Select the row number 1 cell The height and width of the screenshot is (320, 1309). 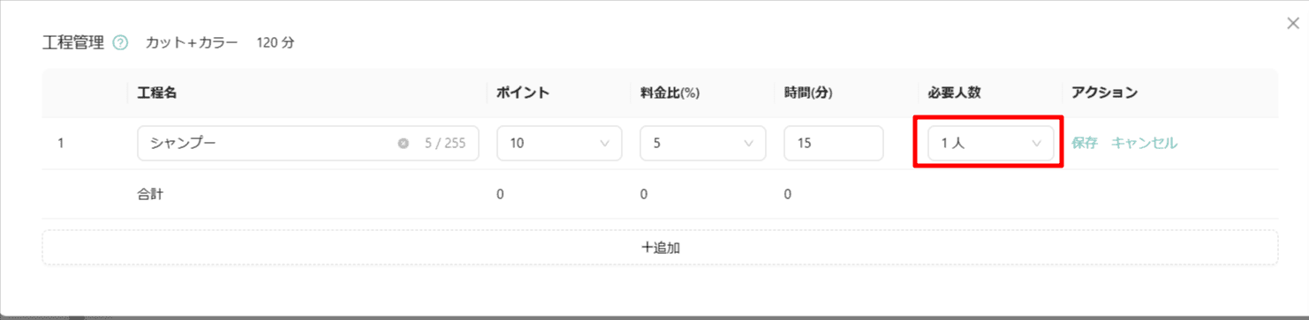pyautogui.click(x=60, y=143)
